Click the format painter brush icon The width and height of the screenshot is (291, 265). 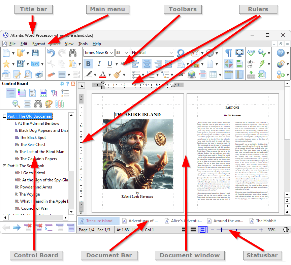[117, 75]
